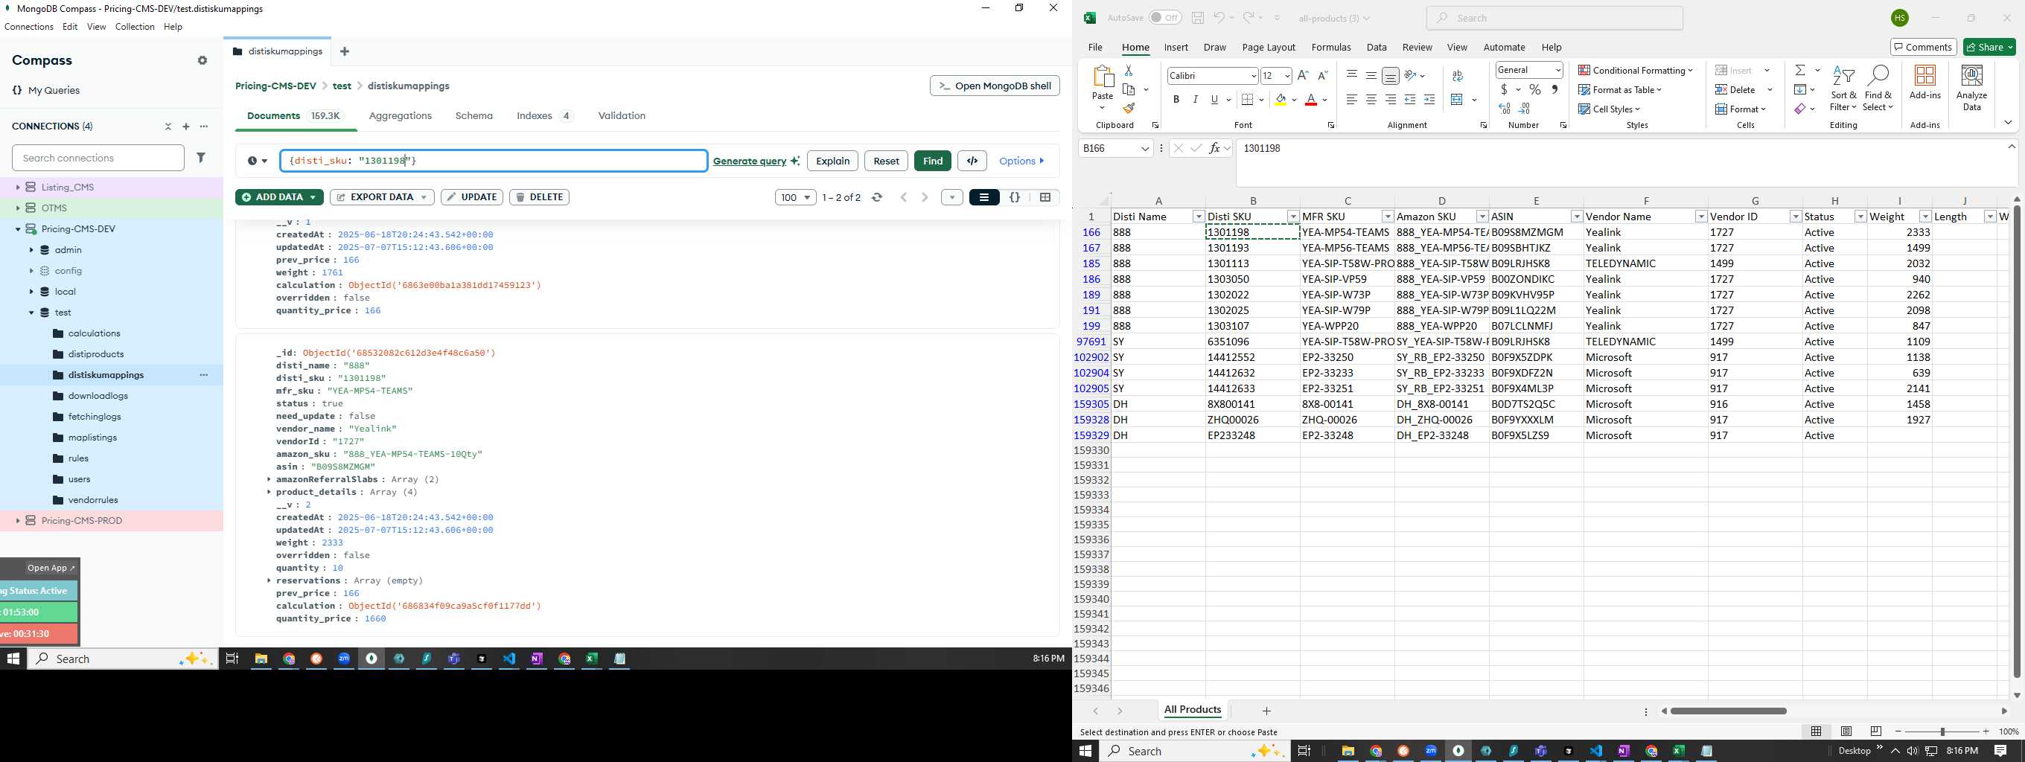Click Add-ins in Excel ribbon
The width and height of the screenshot is (2025, 762).
tap(1925, 83)
